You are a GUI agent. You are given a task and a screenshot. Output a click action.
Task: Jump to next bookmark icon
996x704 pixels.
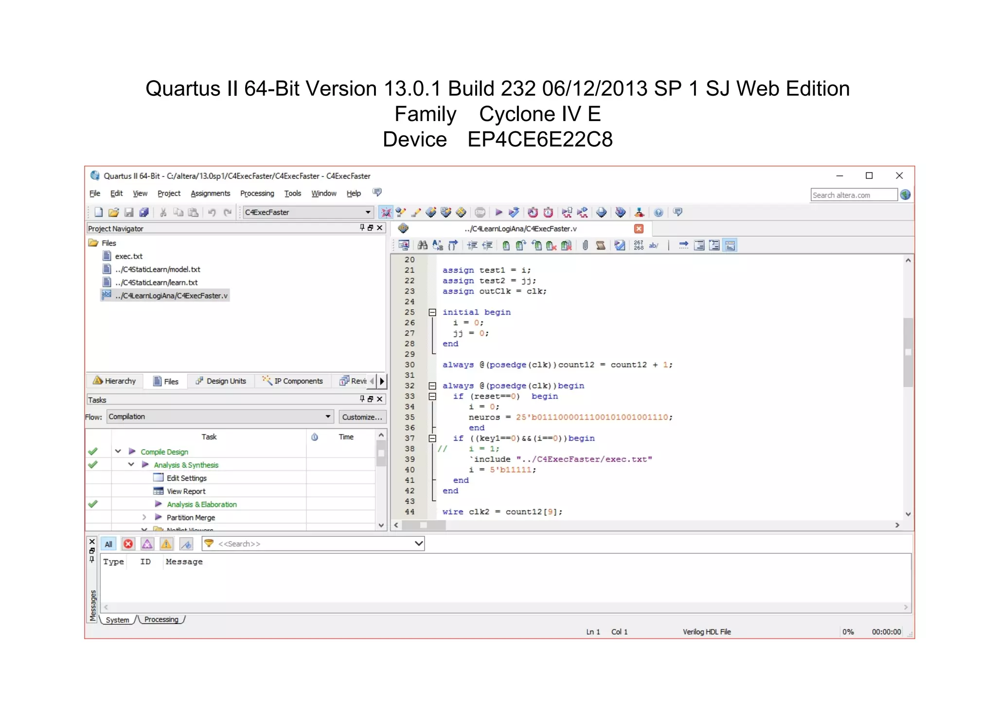(x=521, y=245)
